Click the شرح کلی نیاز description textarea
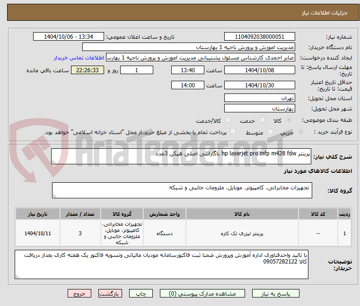This screenshot has height=306, width=360. (x=181, y=156)
